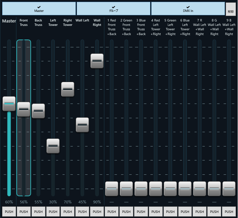The width and height of the screenshot is (238, 218).
Task: Click the 30% Left Tower level value
Action: click(x=53, y=202)
